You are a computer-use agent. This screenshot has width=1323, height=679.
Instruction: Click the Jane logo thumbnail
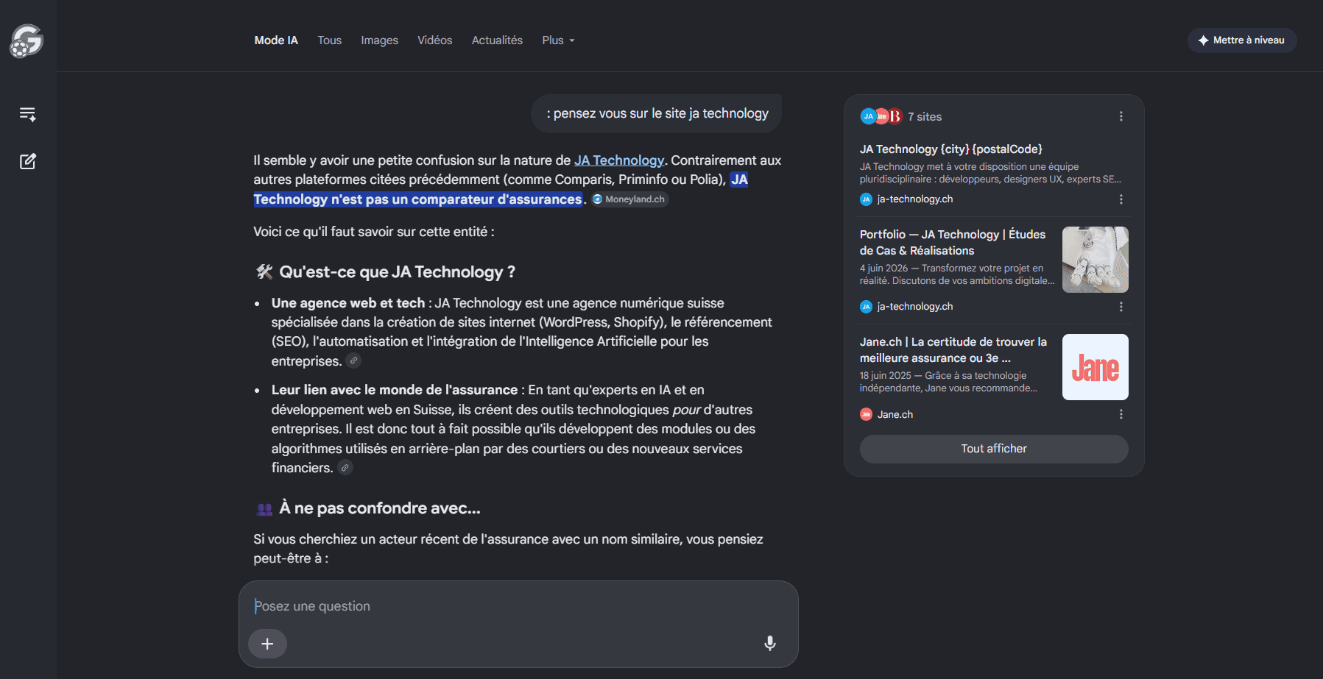[x=1096, y=367]
